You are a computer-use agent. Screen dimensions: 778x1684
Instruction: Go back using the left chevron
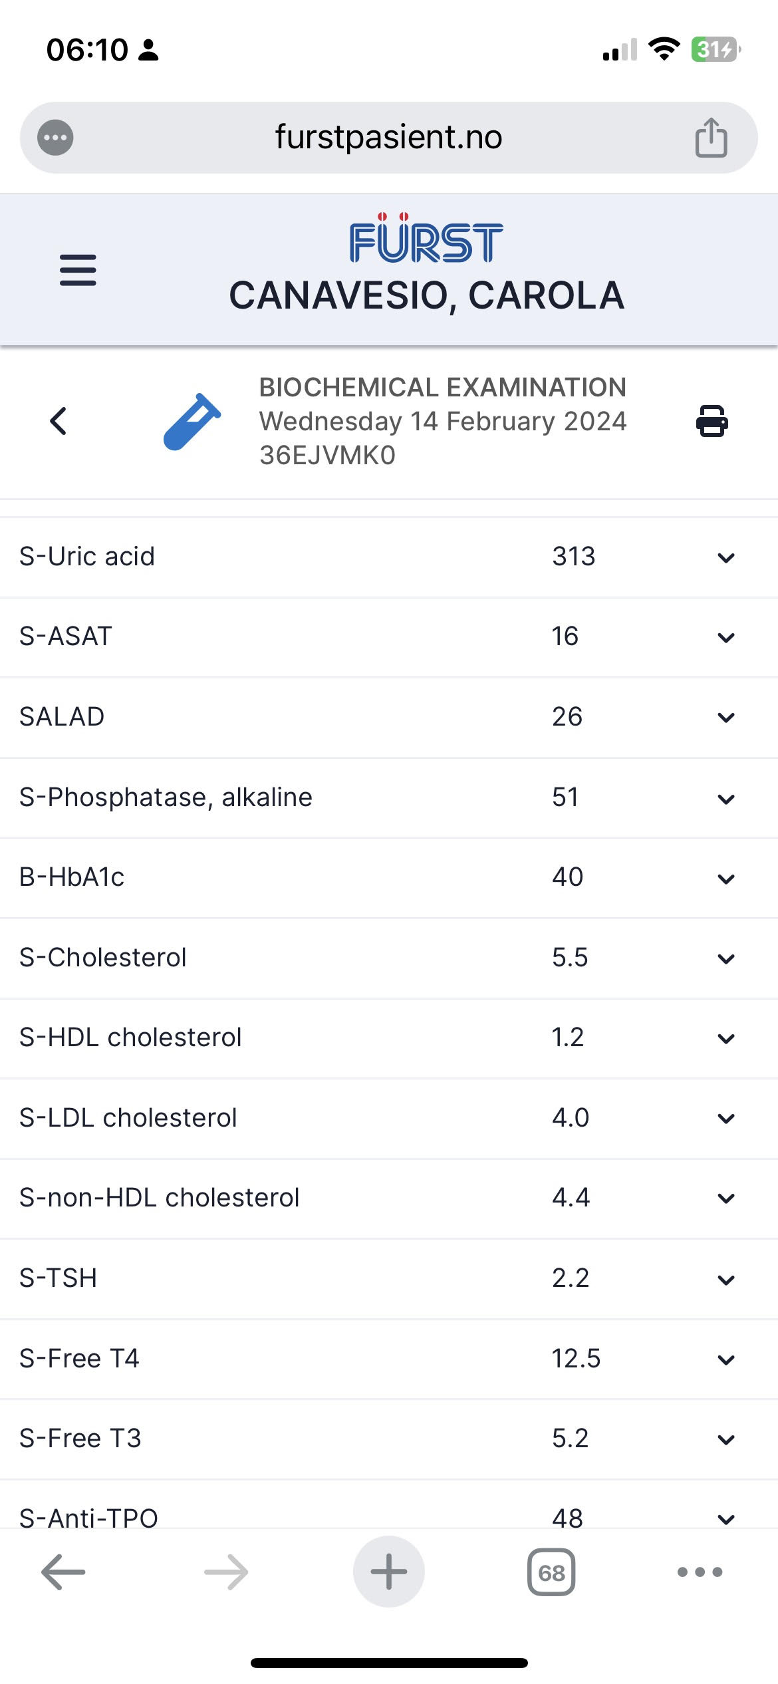click(59, 421)
